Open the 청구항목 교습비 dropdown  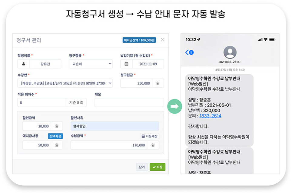pos(91,64)
